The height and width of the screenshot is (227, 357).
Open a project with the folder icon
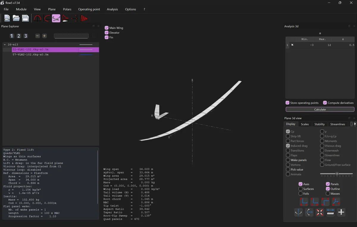click(16, 18)
